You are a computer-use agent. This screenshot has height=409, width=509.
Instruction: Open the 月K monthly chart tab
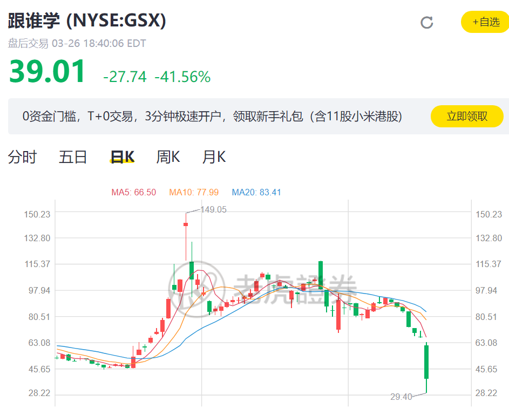coord(214,157)
